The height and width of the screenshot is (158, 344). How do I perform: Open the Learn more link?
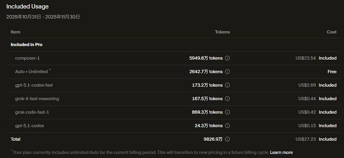click(x=281, y=152)
